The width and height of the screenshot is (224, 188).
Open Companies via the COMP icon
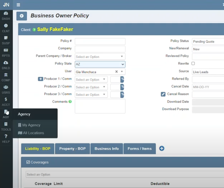[6, 77]
